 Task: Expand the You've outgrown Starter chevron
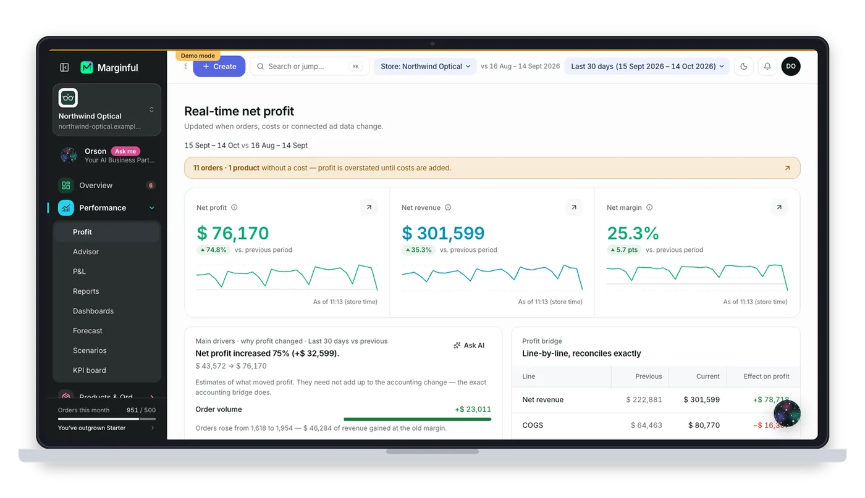(153, 428)
